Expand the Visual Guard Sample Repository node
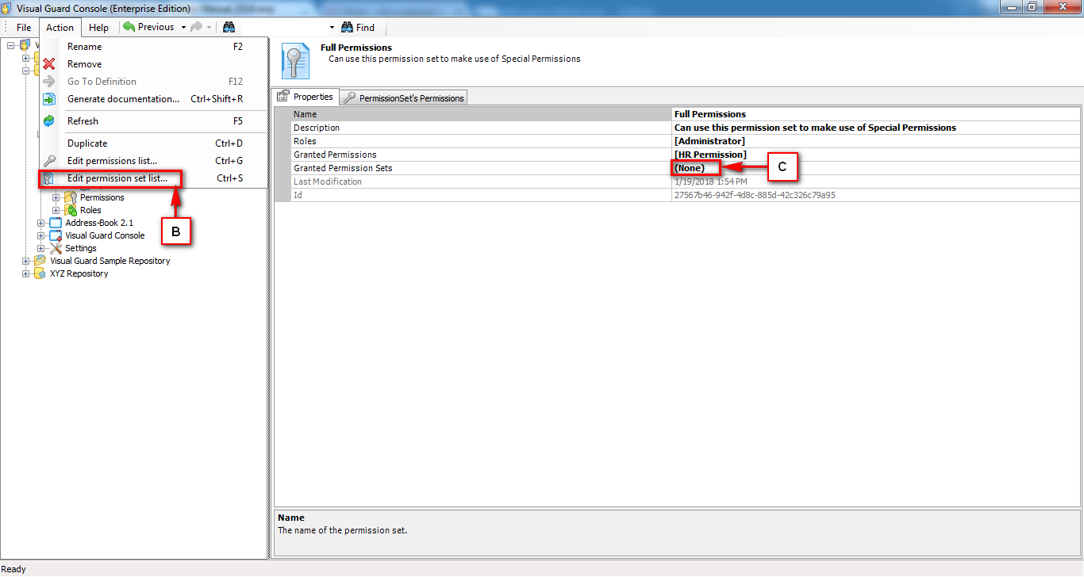The image size is (1084, 577). pyautogui.click(x=26, y=261)
